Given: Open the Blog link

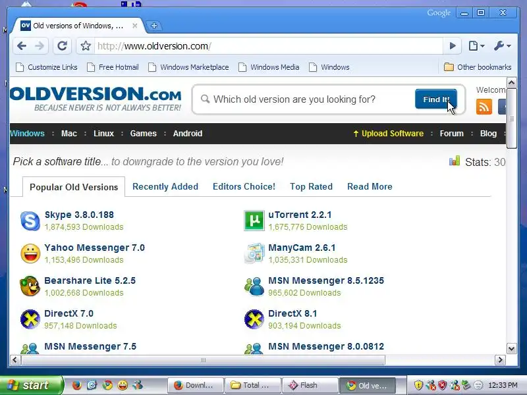Looking at the screenshot, I should pyautogui.click(x=488, y=134).
